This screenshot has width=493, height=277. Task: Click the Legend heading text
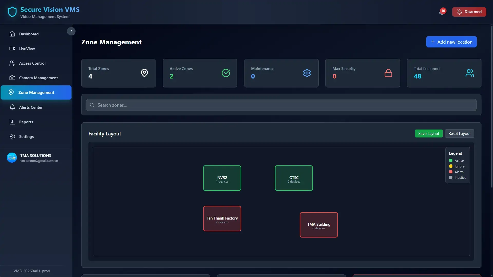pyautogui.click(x=456, y=153)
